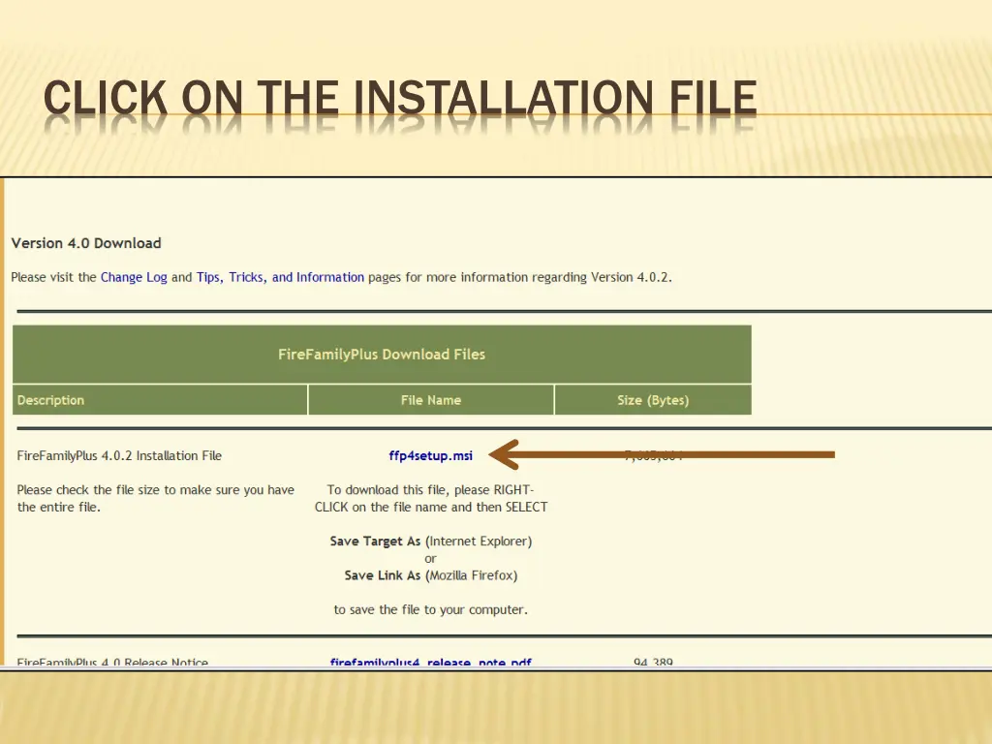
Task: Open the Change Log page
Action: [x=134, y=277]
